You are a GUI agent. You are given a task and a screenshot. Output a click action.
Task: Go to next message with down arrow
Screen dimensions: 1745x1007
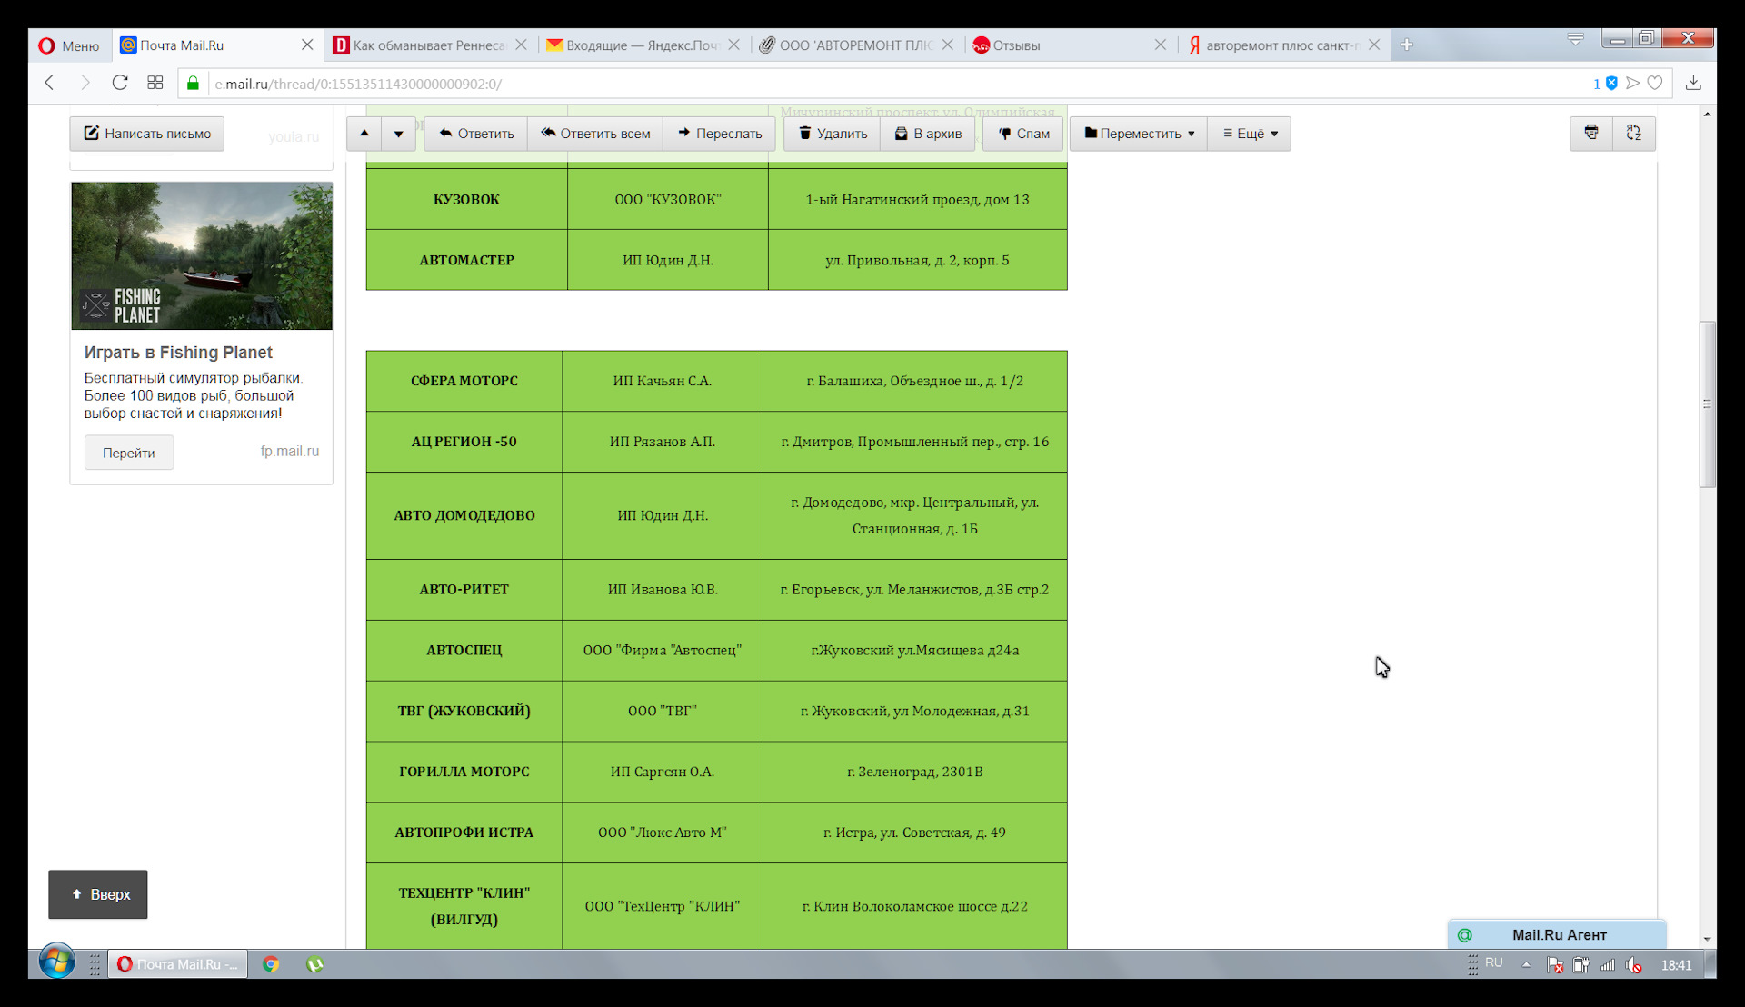(399, 134)
